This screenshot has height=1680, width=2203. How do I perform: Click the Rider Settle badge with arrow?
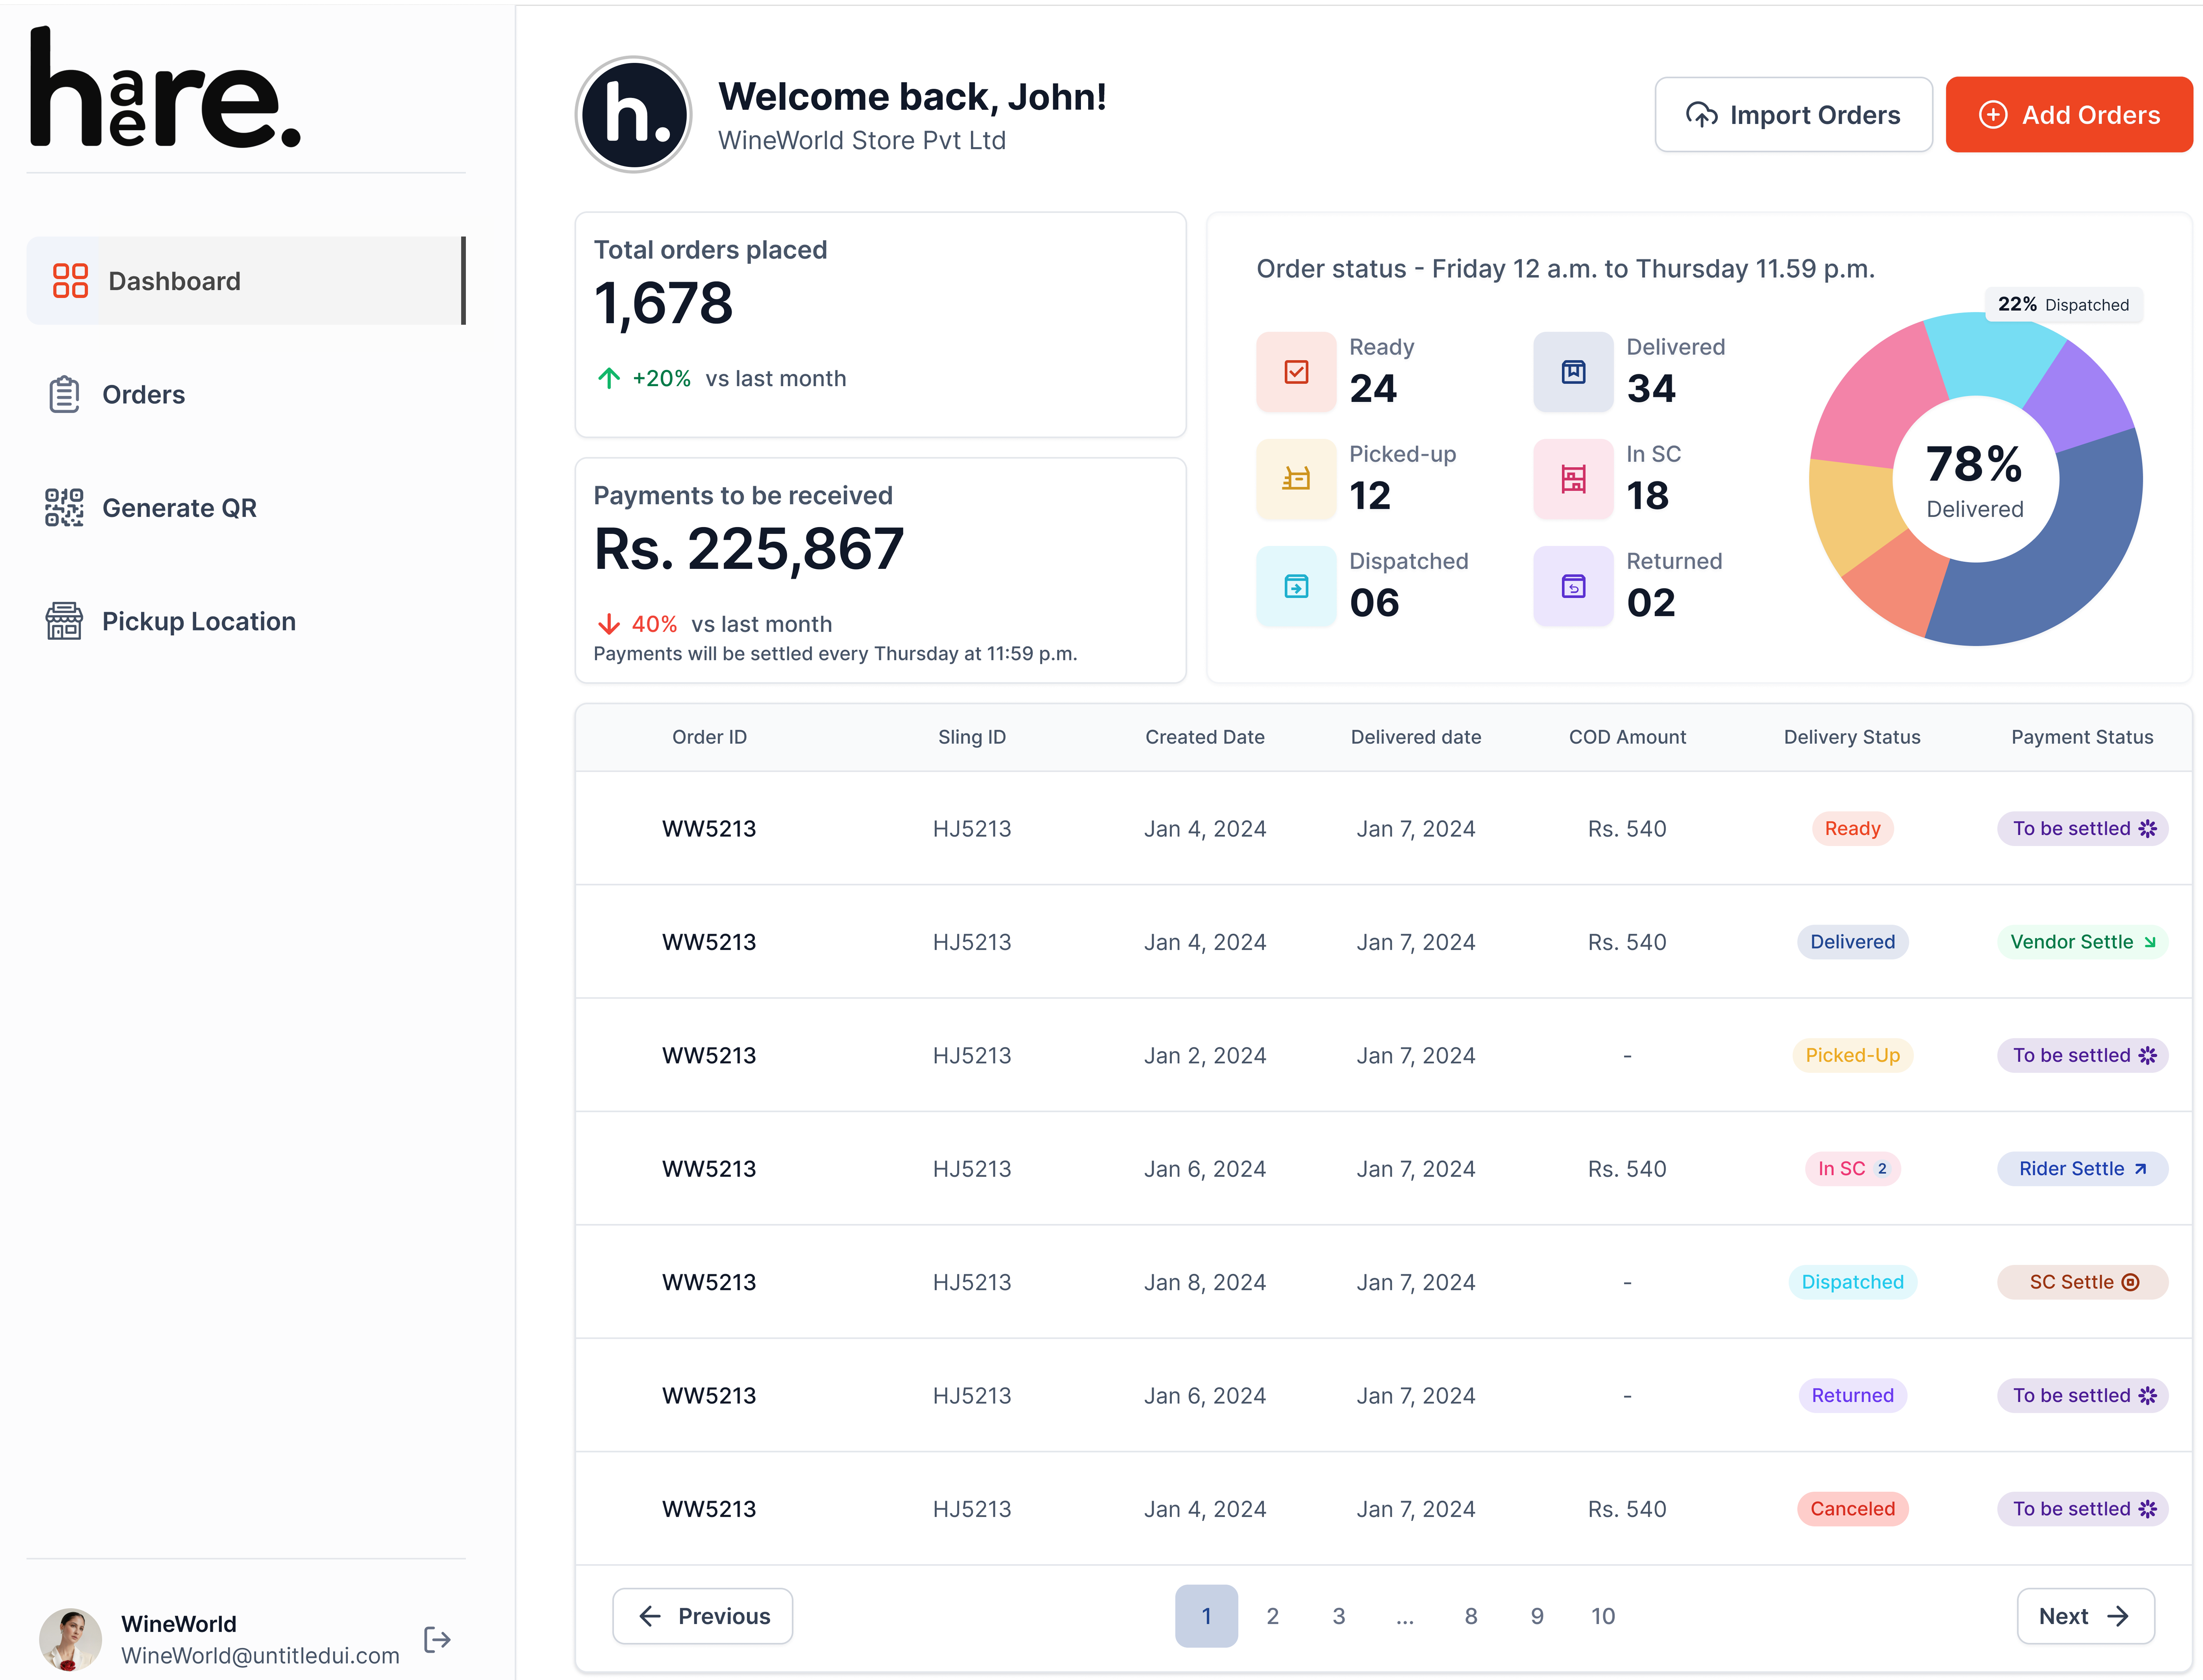(2082, 1168)
